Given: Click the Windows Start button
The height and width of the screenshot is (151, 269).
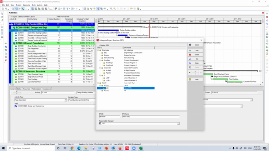Looking at the screenshot, I should (3, 148).
